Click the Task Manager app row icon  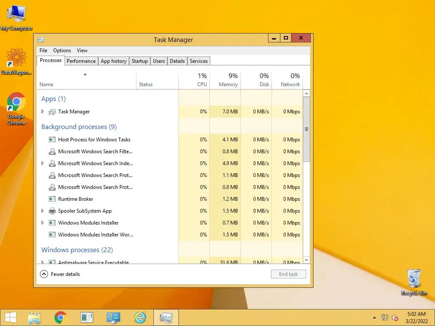52,112
